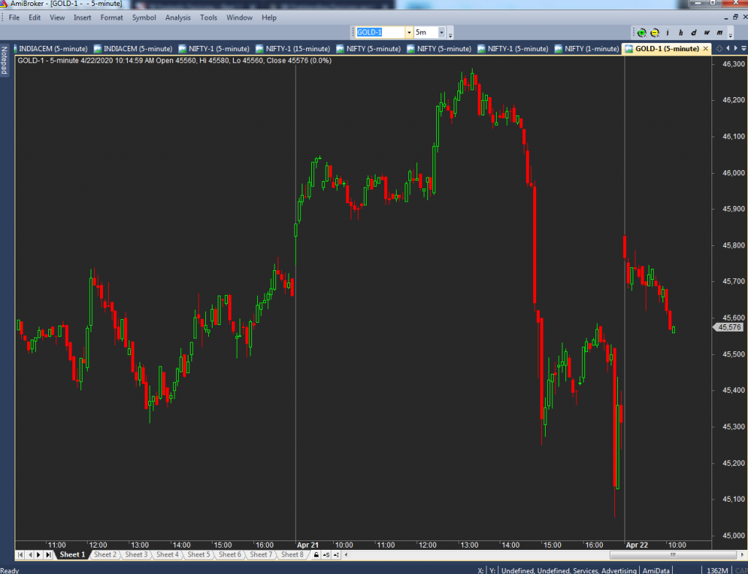Open the File menu
748x574 pixels.
[x=15, y=18]
